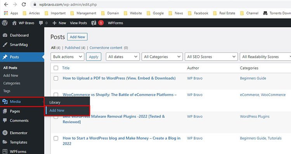This screenshot has height=154, width=291.
Task: Click the browser forward arrow
Action: click(15, 4)
